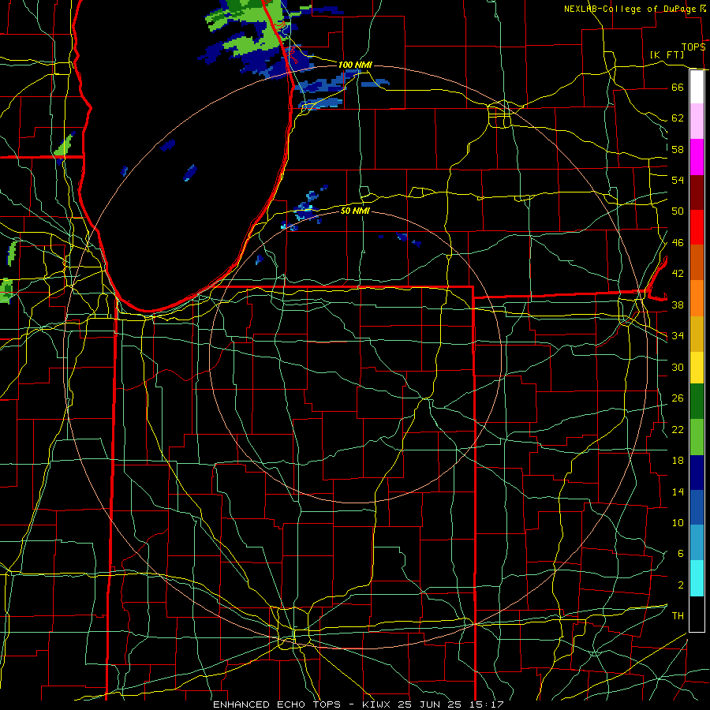Click the light pink legend swatch

697,121
